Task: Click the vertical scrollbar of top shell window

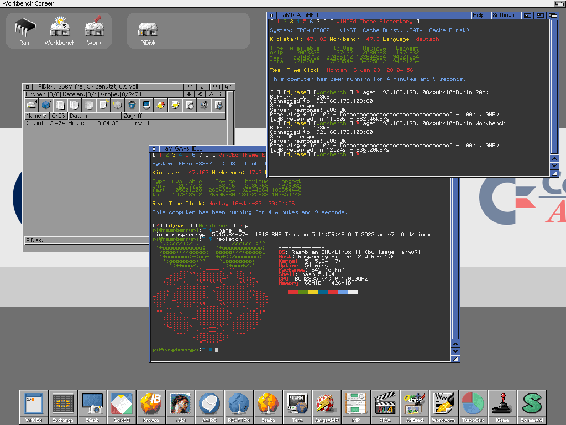Action: click(554, 87)
